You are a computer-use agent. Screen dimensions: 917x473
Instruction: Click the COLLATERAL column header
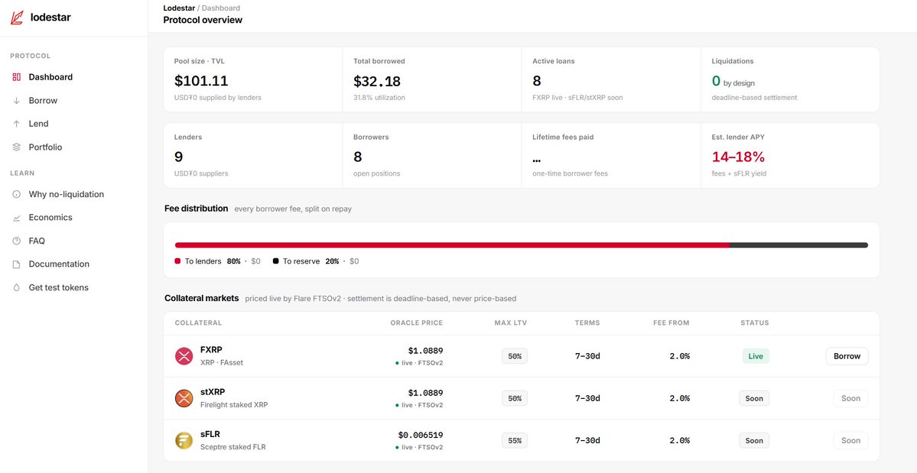point(198,323)
